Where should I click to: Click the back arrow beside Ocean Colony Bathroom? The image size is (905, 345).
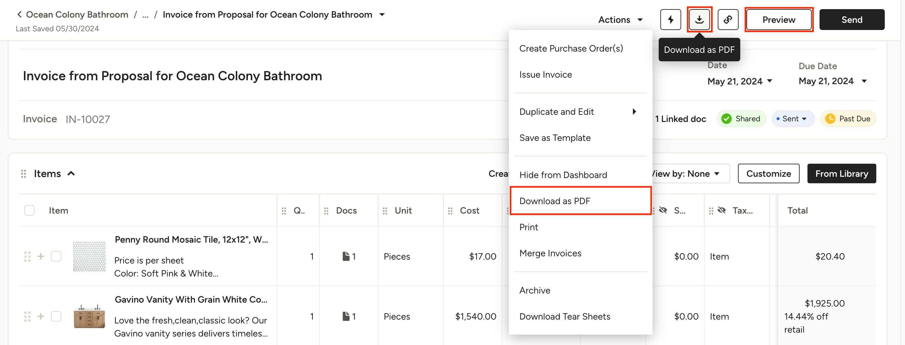point(20,14)
